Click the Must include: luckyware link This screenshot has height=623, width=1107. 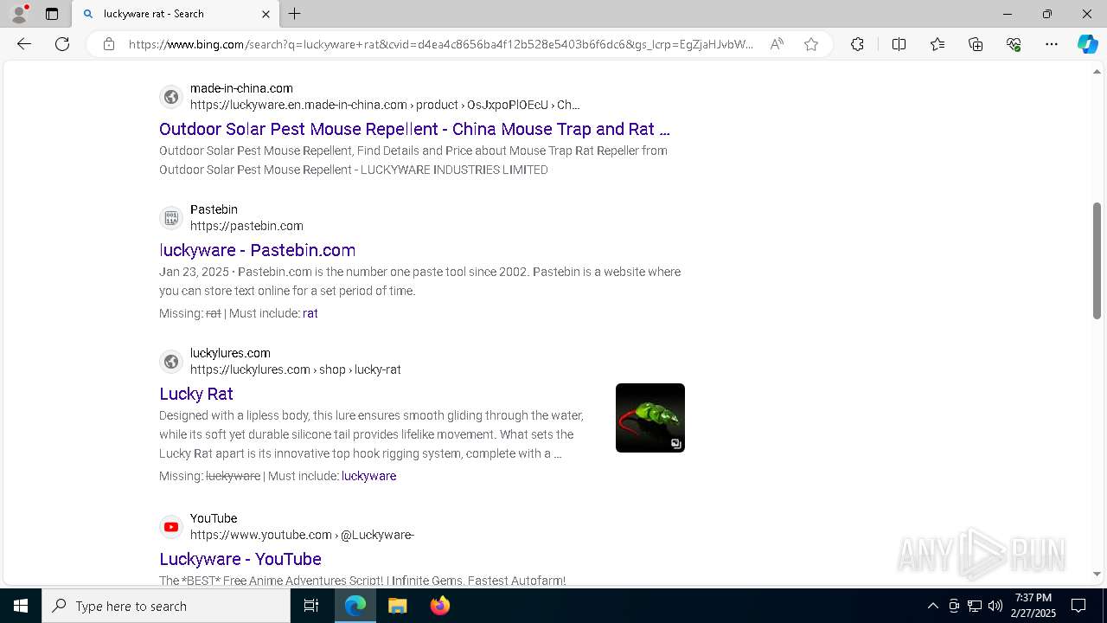pos(368,476)
